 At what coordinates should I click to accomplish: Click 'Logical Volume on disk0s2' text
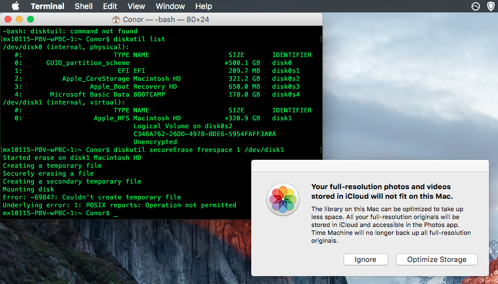click(183, 126)
